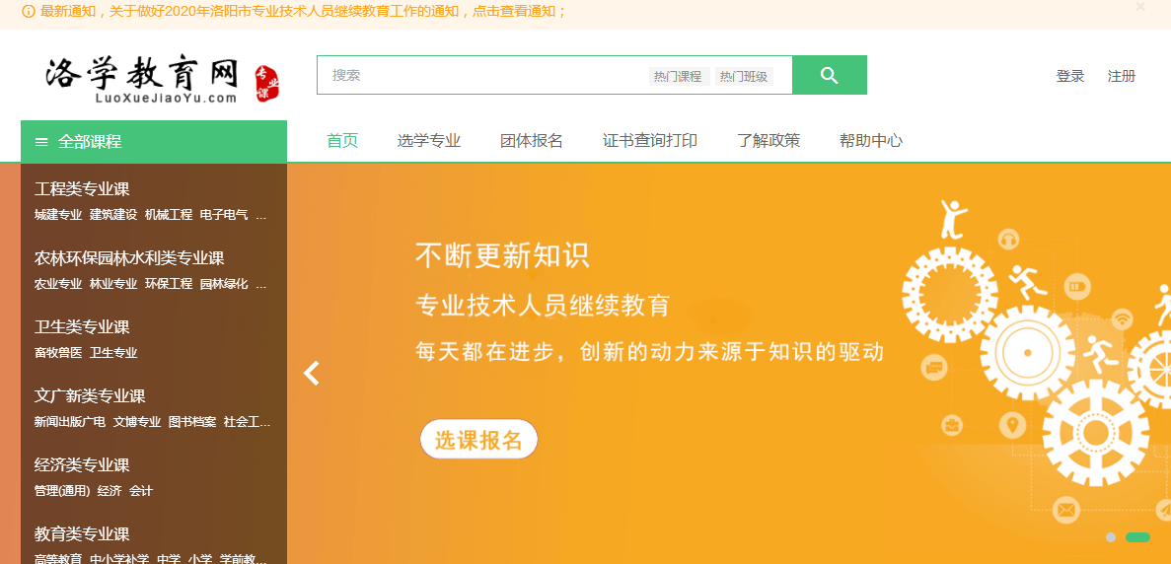This screenshot has height=564, width=1171.
Task: Click the 注册 link
Action: point(1122,76)
